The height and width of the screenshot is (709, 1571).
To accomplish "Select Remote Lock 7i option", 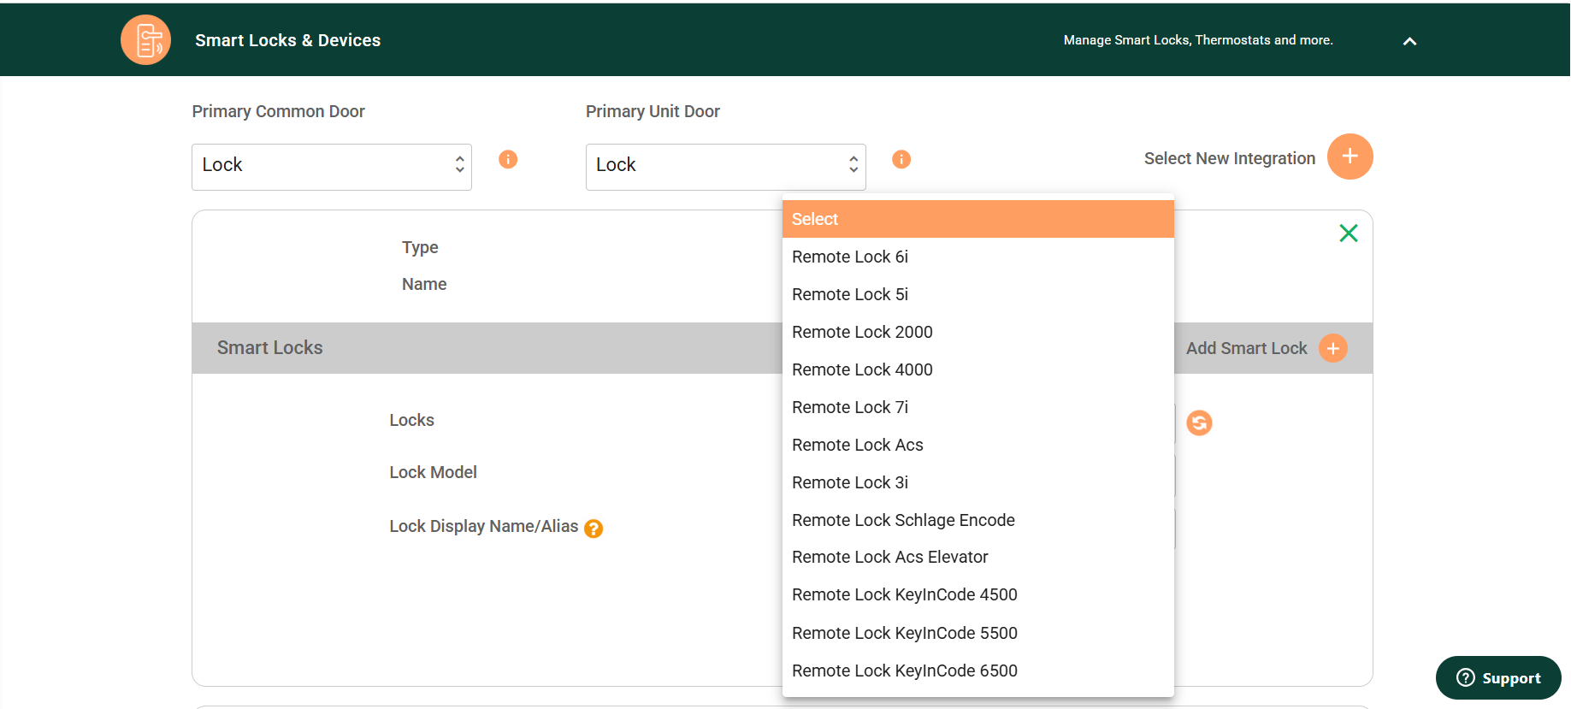I will [x=977, y=407].
